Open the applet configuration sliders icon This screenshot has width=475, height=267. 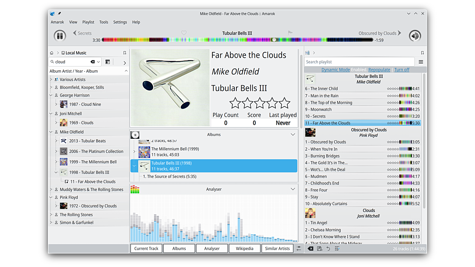299,248
